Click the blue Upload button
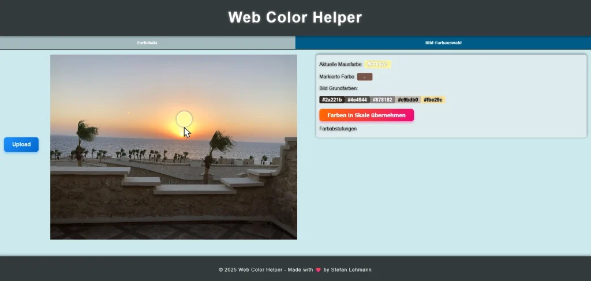 click(21, 144)
